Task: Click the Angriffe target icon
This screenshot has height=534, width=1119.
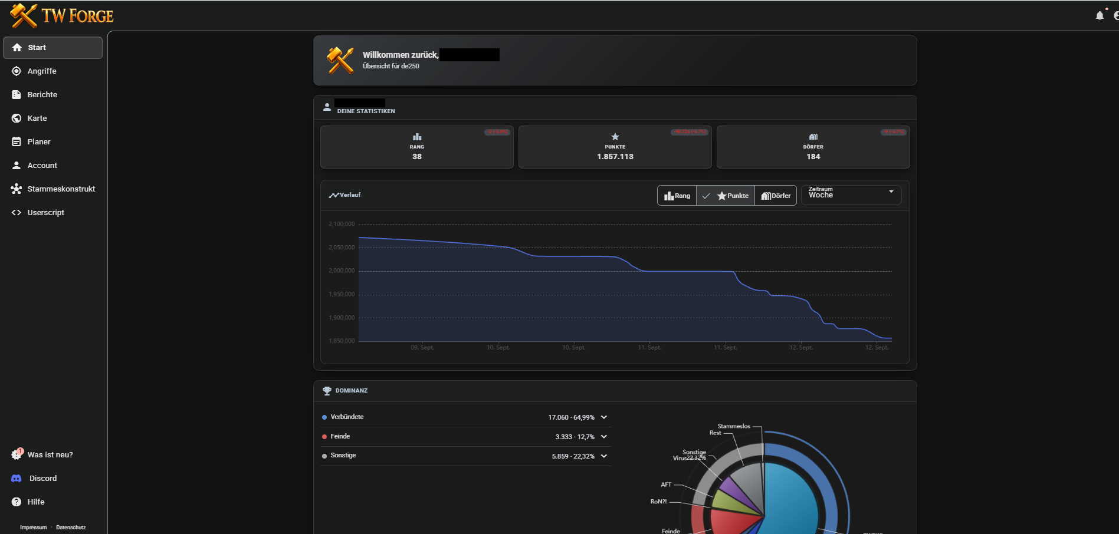Action: 17,71
